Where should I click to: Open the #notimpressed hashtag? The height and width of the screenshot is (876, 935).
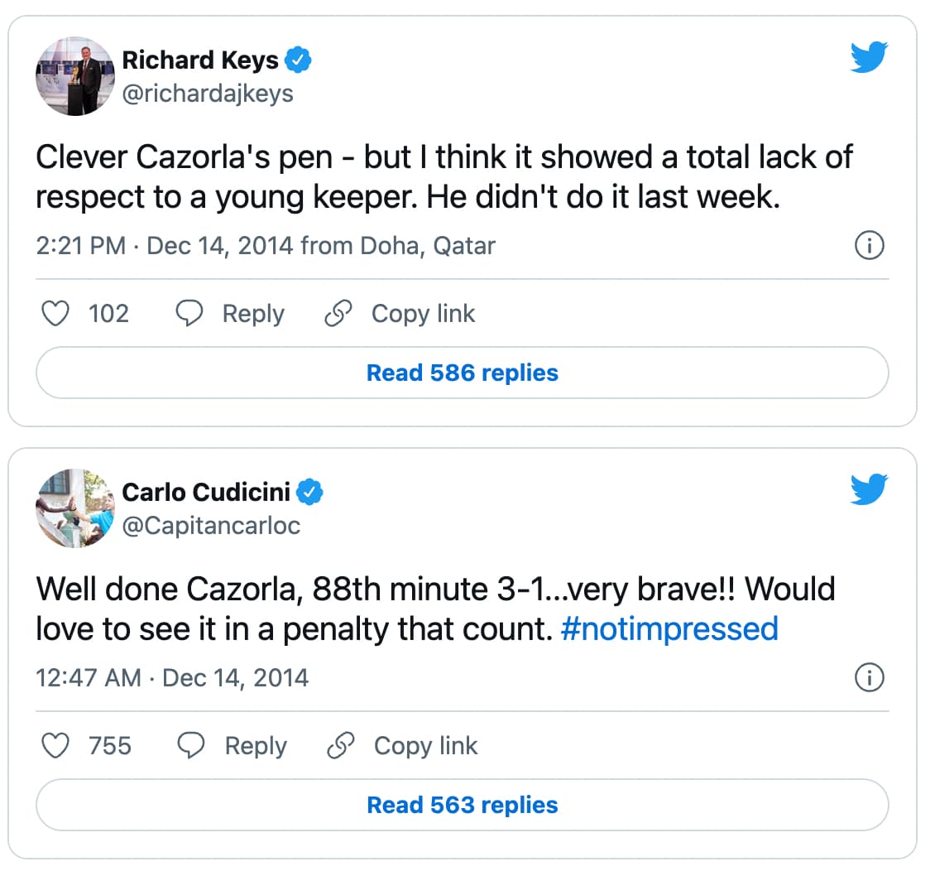coord(669,629)
